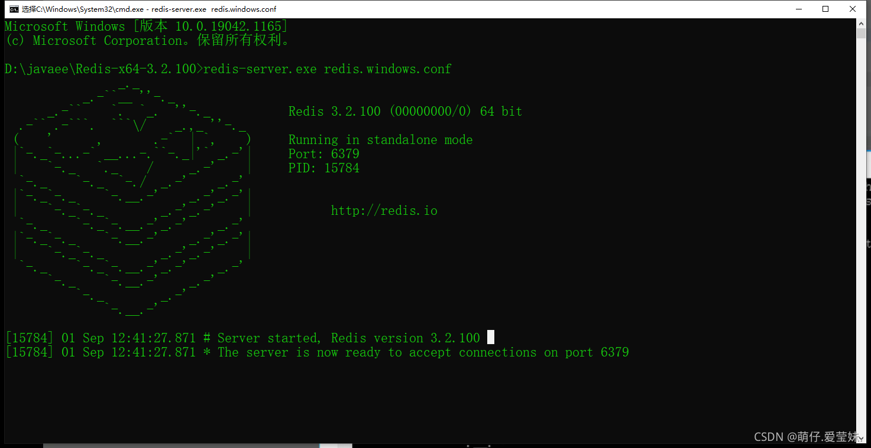This screenshot has height=448, width=871.
Task: Minimize the cmd.exe window
Action: pyautogui.click(x=798, y=9)
